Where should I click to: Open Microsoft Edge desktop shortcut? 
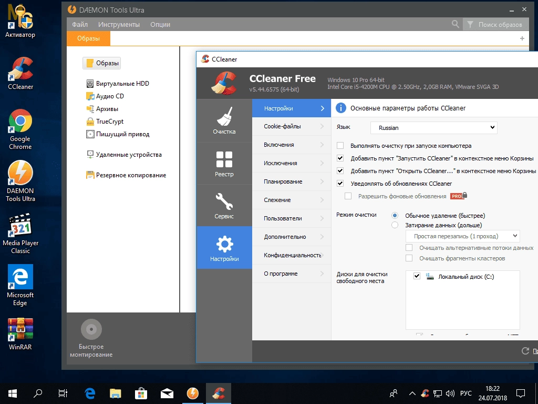(20, 286)
